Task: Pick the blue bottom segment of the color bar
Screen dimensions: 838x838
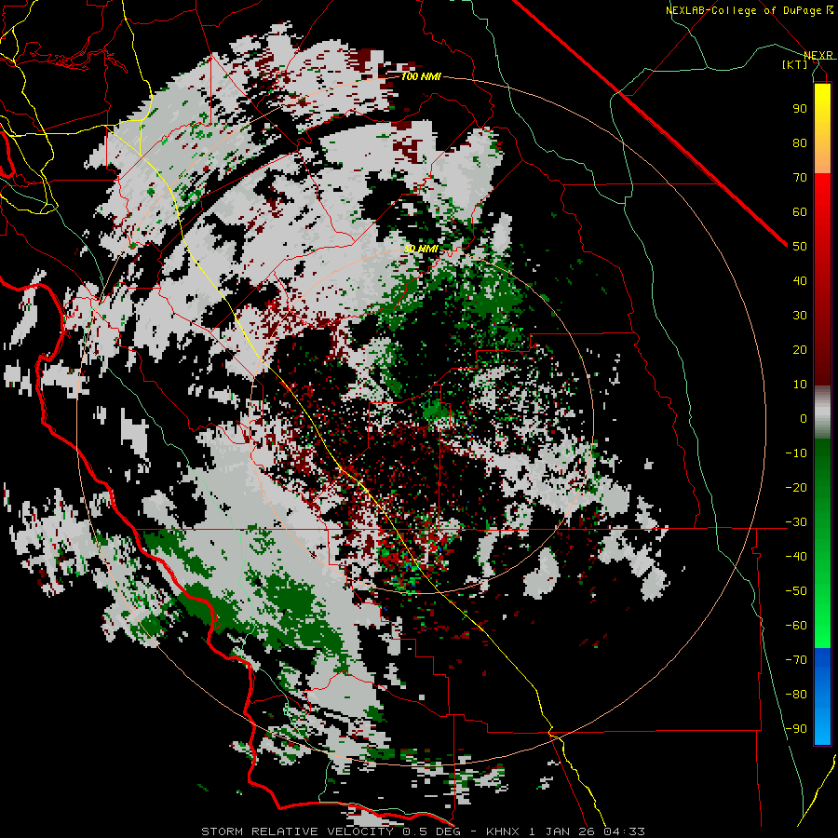Action: (822, 696)
